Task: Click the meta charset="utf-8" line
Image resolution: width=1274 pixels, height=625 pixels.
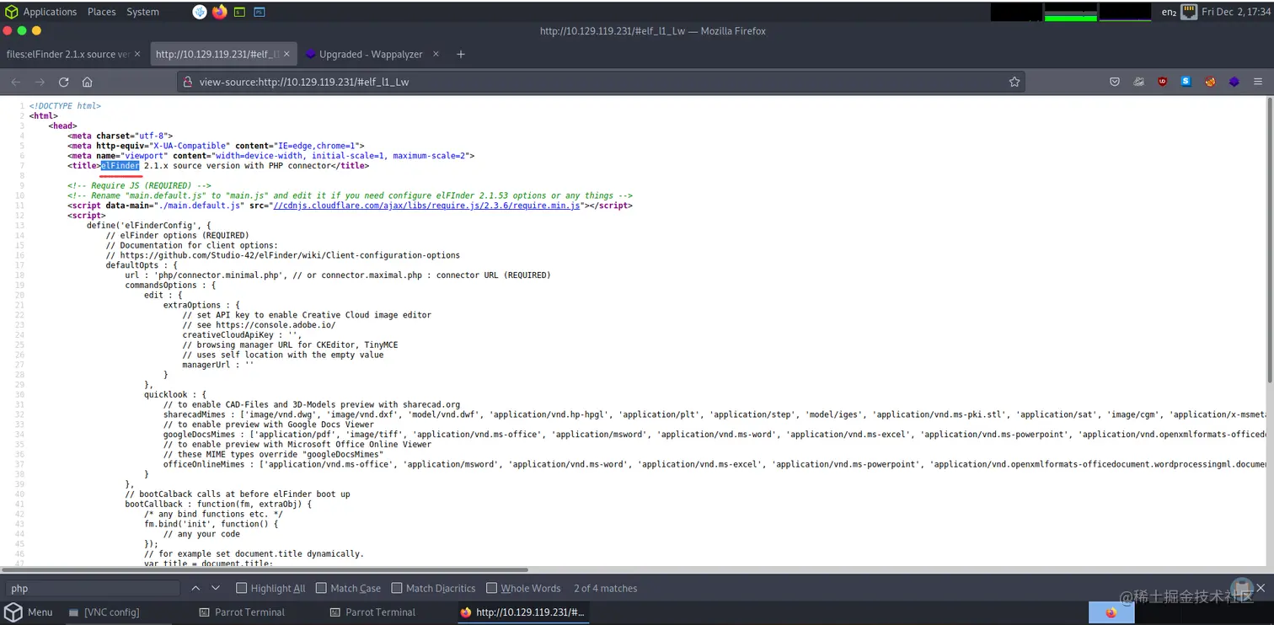Action: point(120,136)
